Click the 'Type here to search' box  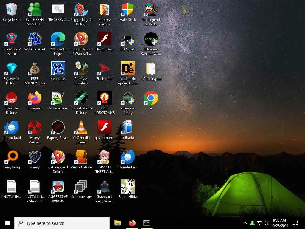click(62, 223)
